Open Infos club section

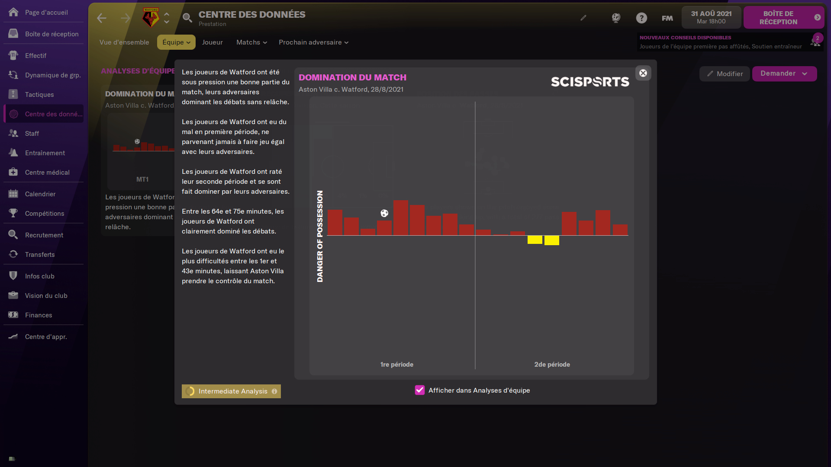[43, 276]
